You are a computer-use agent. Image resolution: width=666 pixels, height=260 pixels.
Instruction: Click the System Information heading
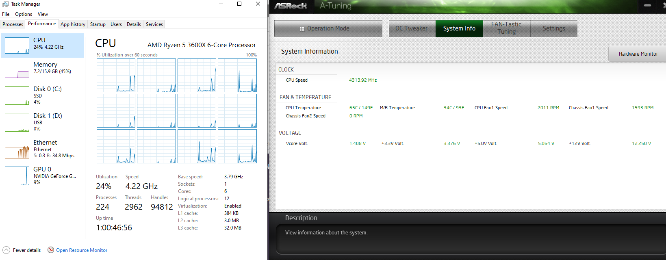point(310,51)
